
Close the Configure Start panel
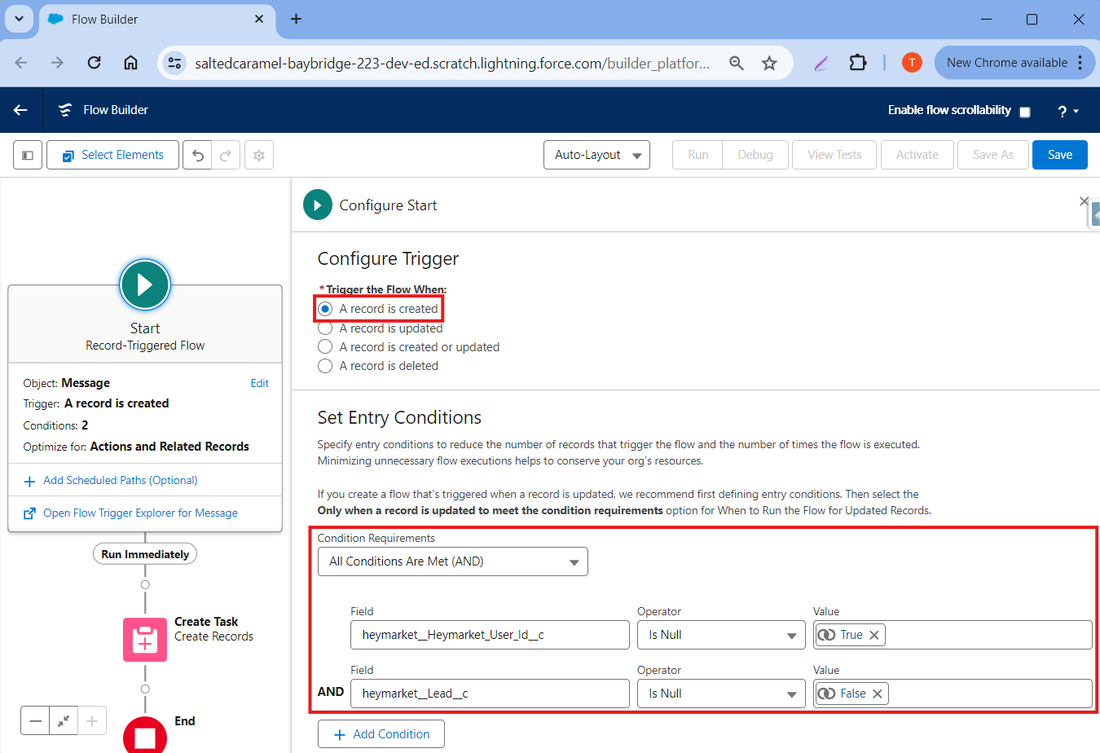tap(1084, 201)
